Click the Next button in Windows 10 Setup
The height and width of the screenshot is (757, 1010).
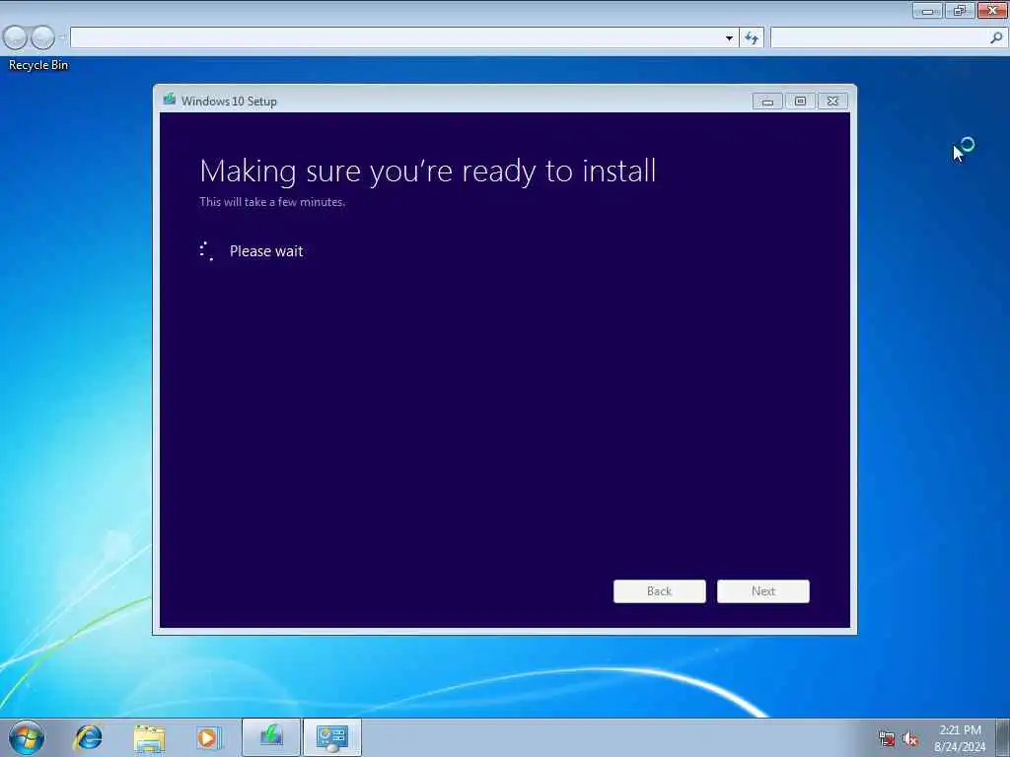(762, 591)
